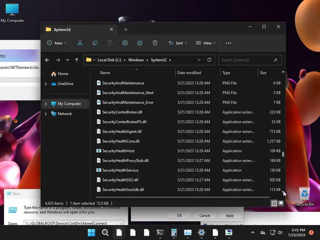The width and height of the screenshot is (320, 240).
Task: Switch to large thumbnails view icon
Action: 281,203
